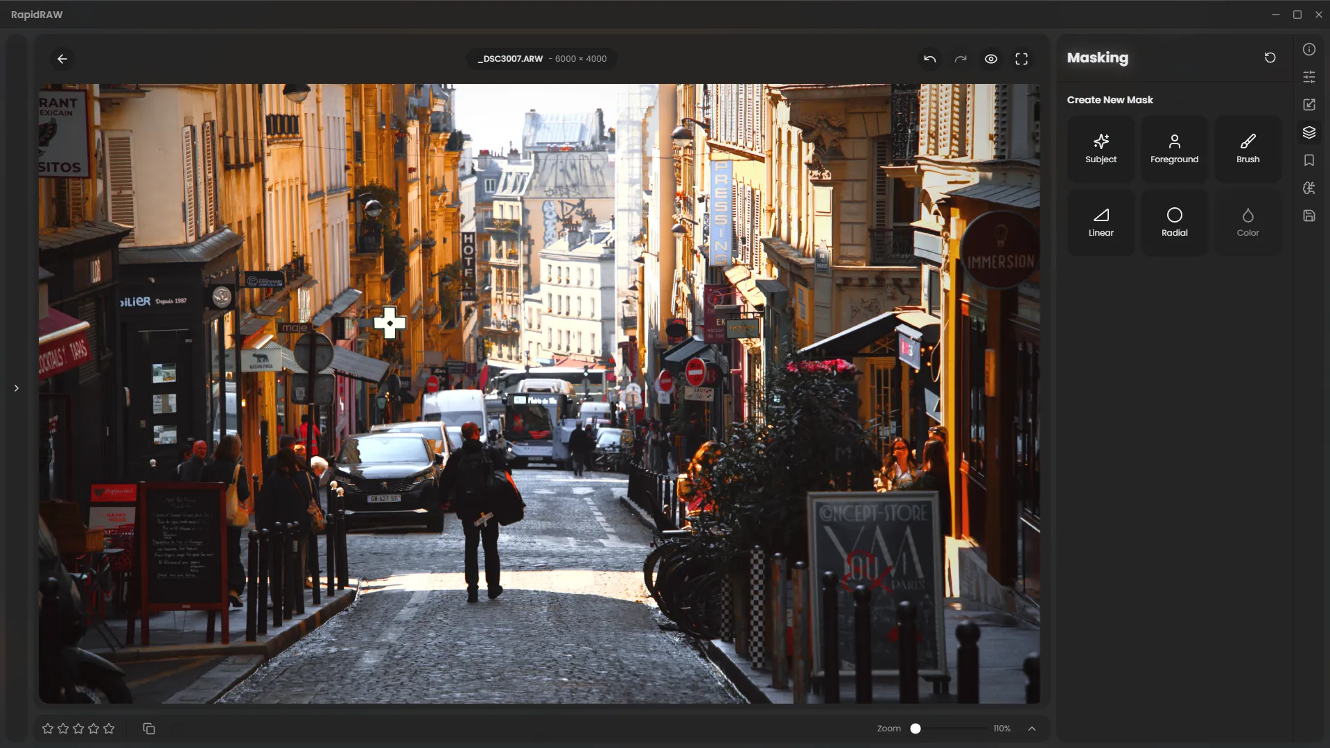Click the Undo arrow icon

(x=929, y=59)
